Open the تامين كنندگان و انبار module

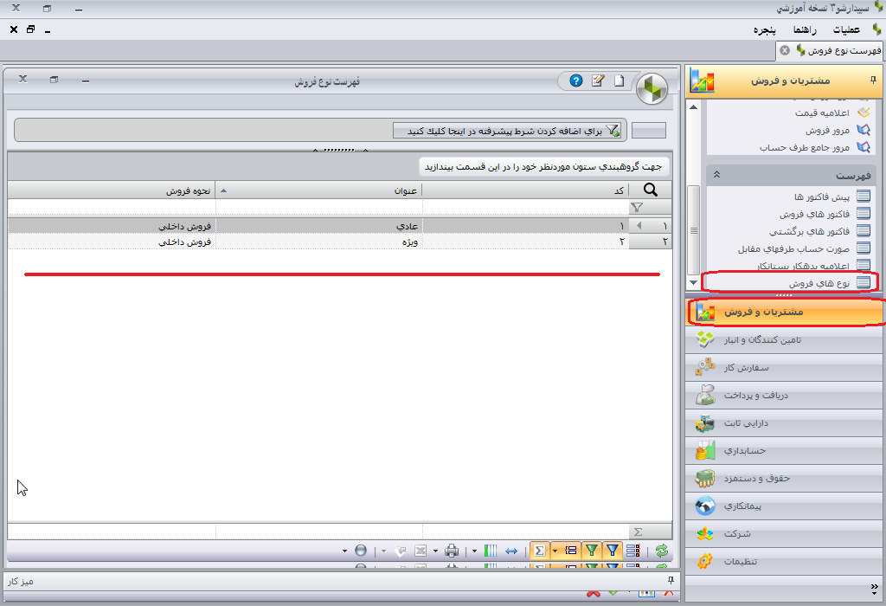pyautogui.click(x=784, y=339)
